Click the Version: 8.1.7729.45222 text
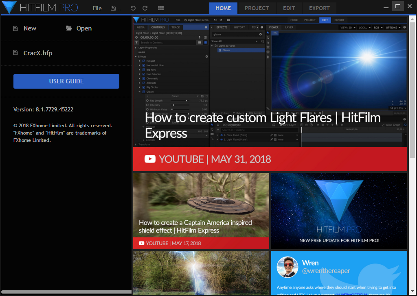 point(43,109)
